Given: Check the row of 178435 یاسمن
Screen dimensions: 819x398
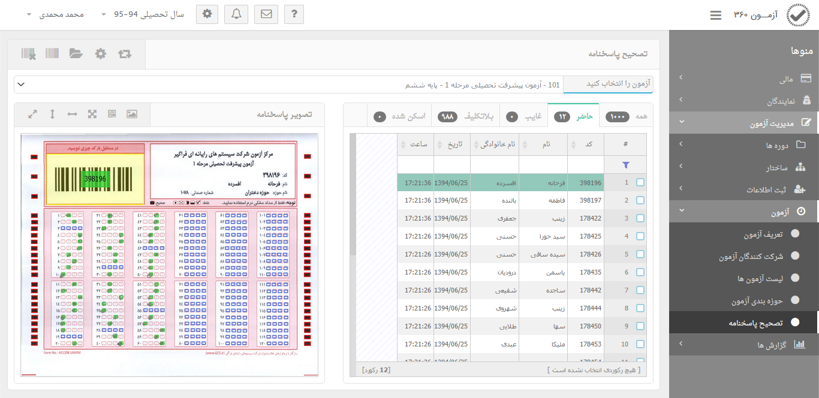Looking at the screenshot, I should [x=640, y=272].
